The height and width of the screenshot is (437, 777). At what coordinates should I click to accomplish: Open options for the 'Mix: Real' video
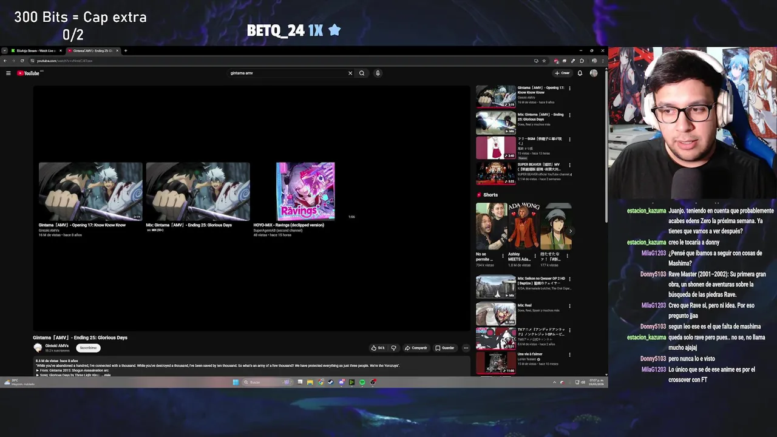point(569,306)
